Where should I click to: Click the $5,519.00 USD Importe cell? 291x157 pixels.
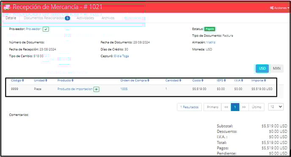click(262, 89)
